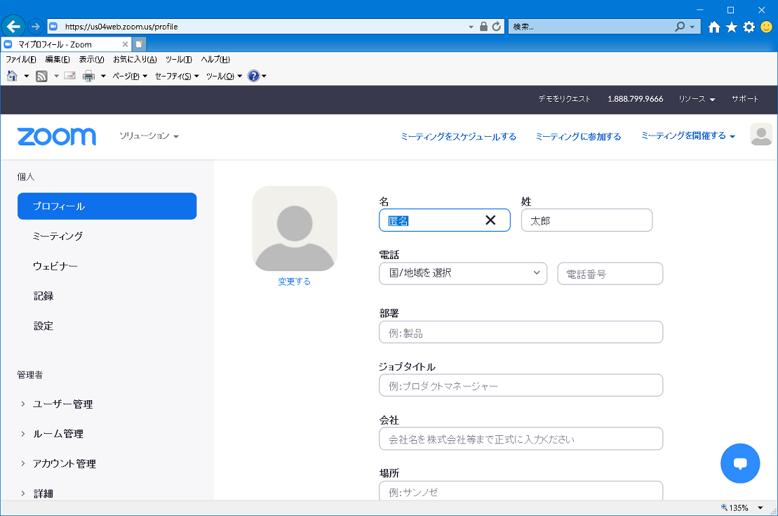778x516 pixels.
Task: Select プロフィール in sidebar
Action: pos(107,206)
